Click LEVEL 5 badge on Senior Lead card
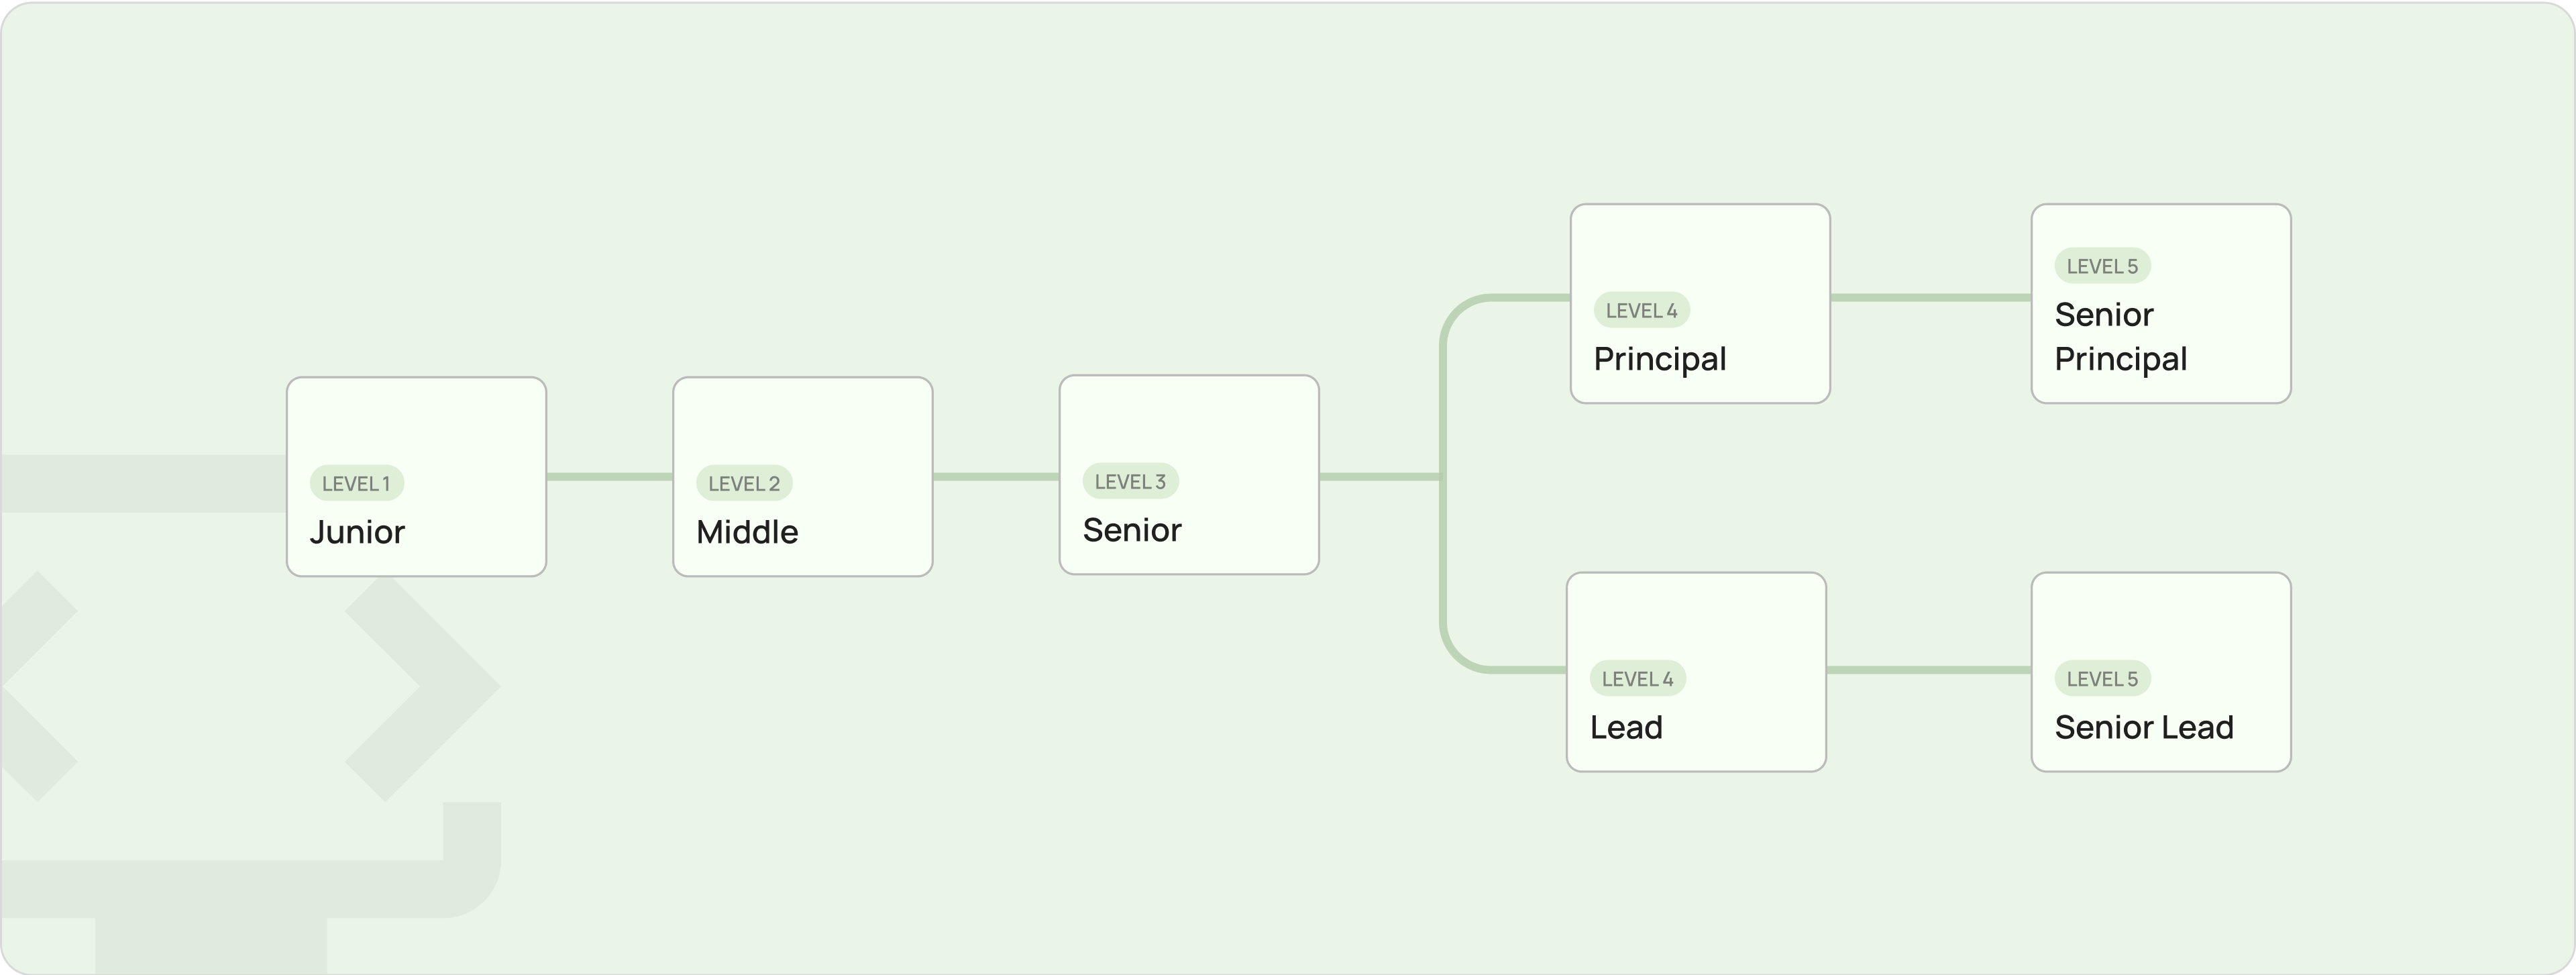This screenshot has height=975, width=2576. (2102, 678)
